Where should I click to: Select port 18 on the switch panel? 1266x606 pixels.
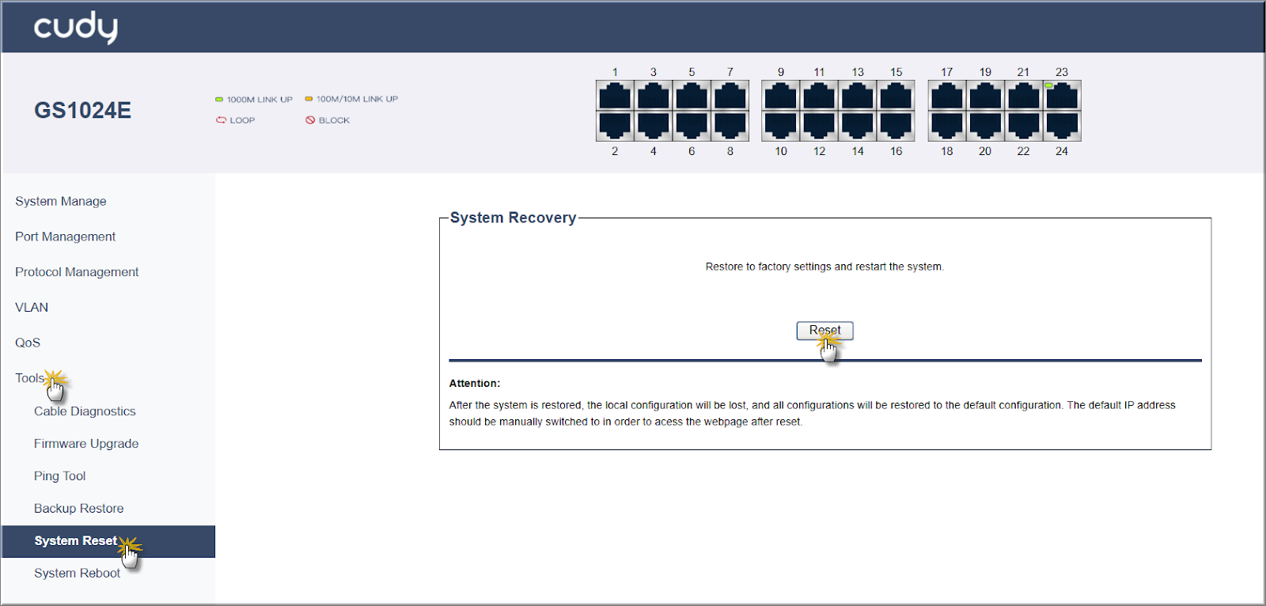click(x=947, y=126)
